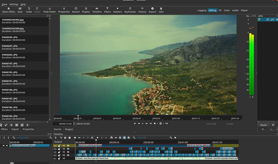Viewport: 278px width, 164px height.
Task: Select the Source player tab
Action: click(x=58, y=129)
